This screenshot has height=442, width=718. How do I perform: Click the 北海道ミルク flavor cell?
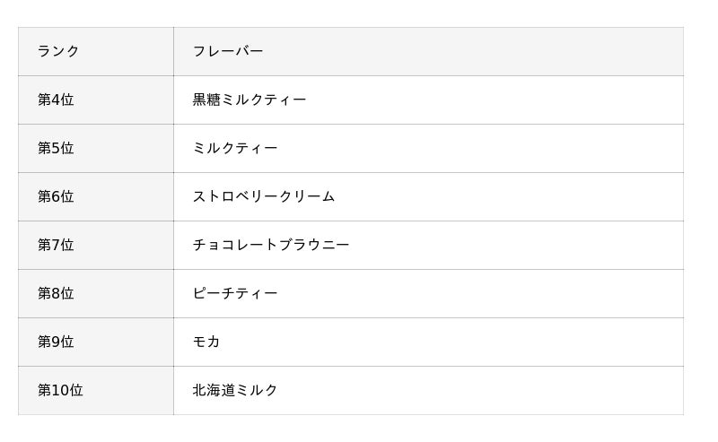click(235, 390)
